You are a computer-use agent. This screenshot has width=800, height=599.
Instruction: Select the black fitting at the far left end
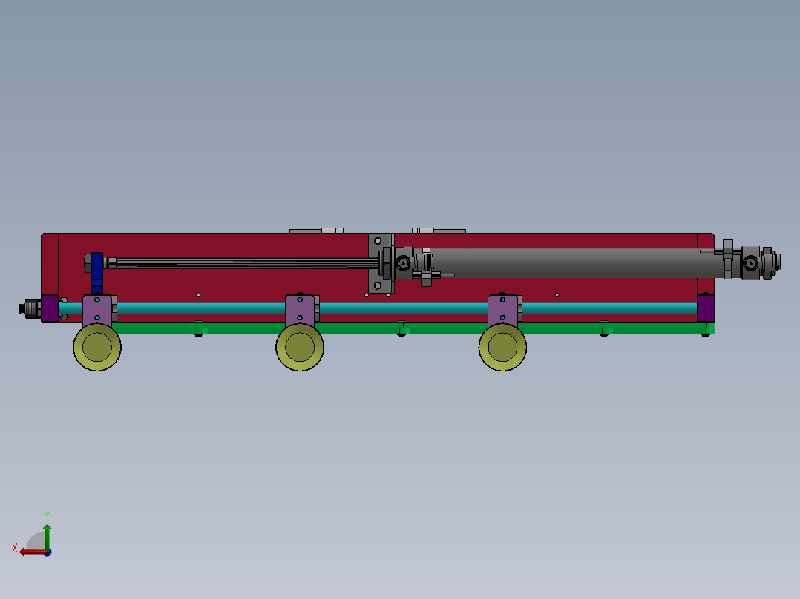[x=29, y=308]
